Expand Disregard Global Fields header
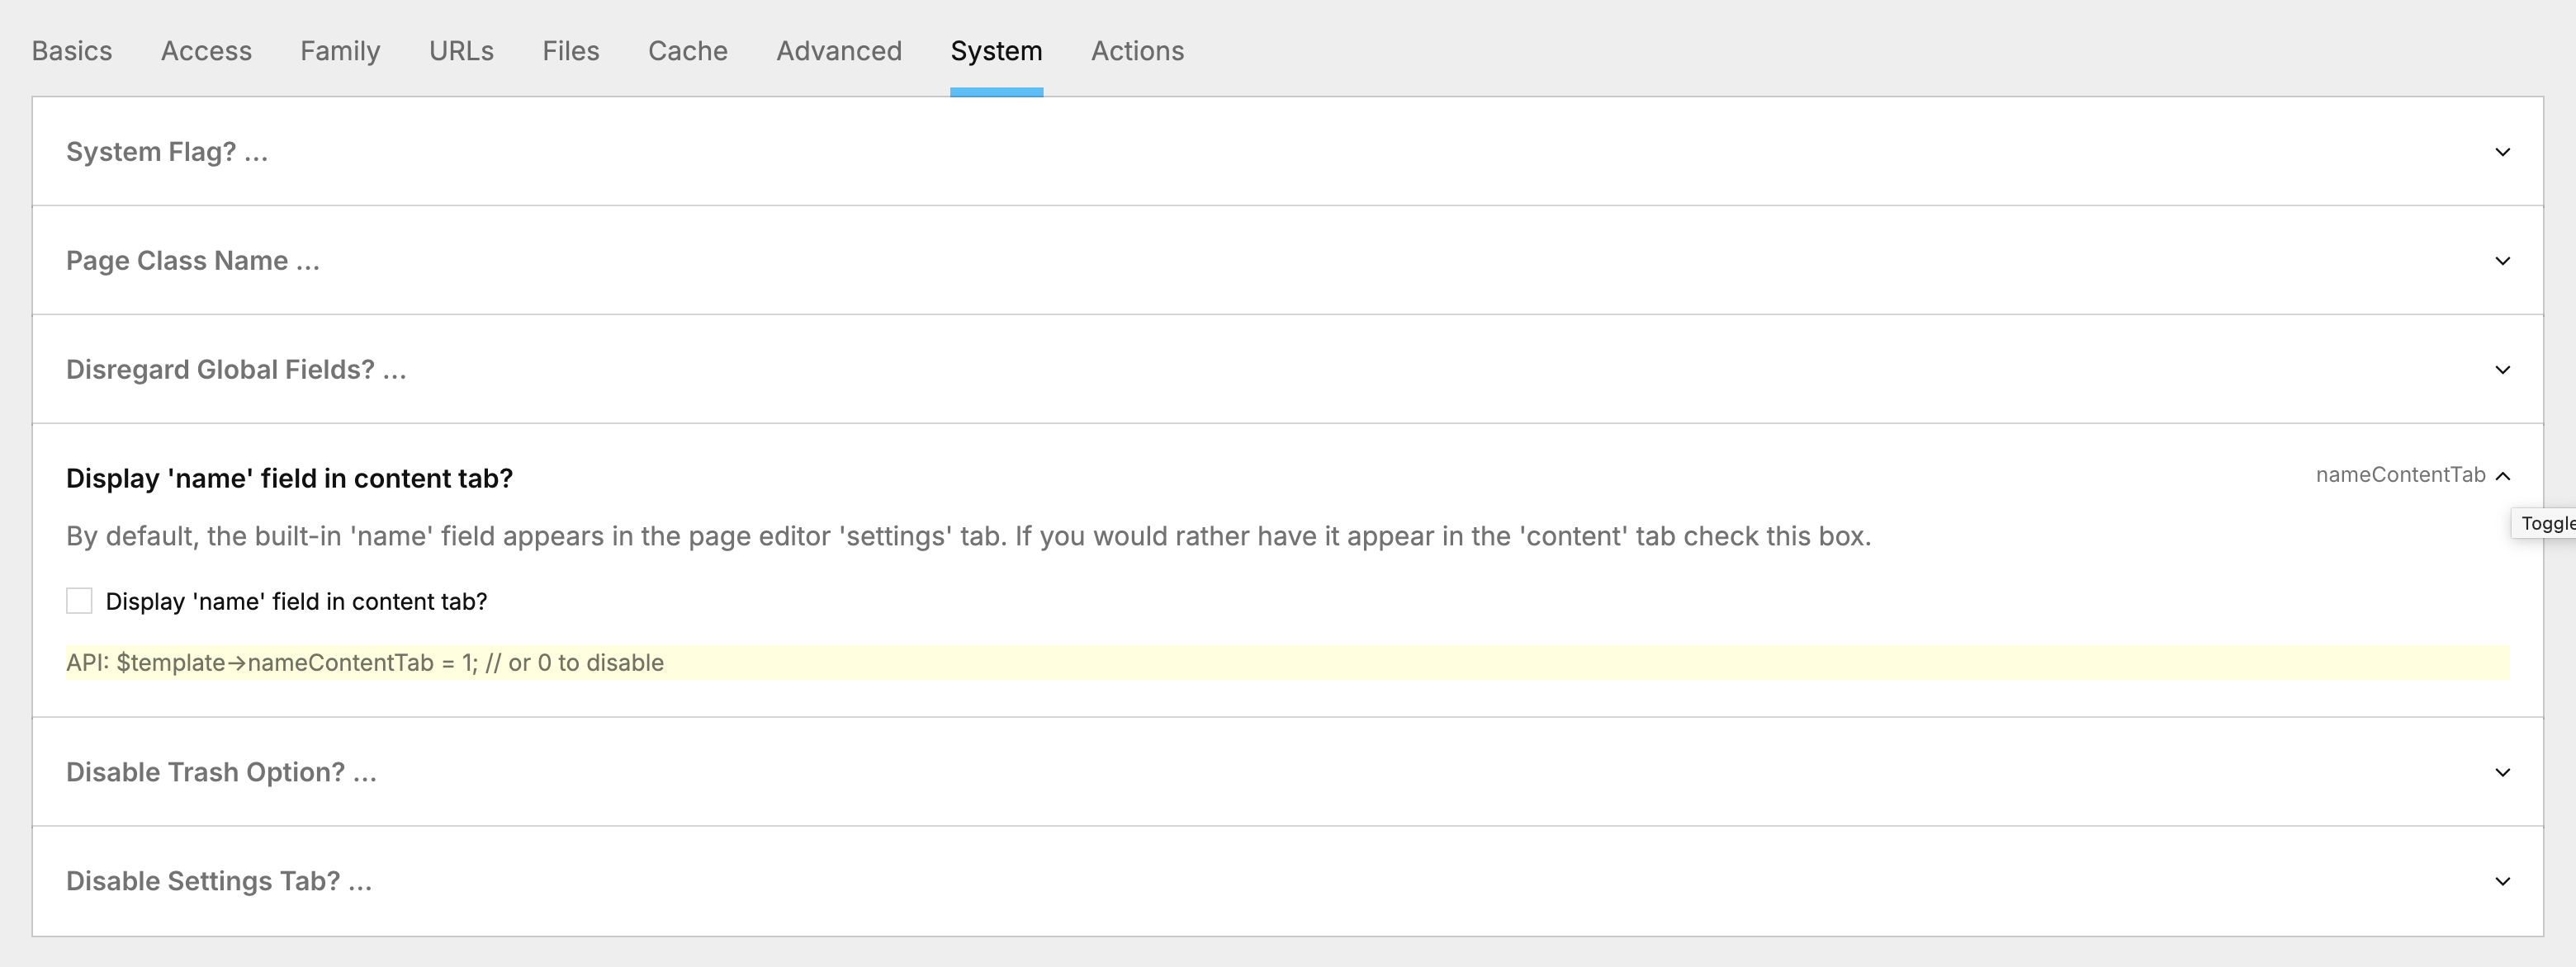 pyautogui.click(x=236, y=370)
